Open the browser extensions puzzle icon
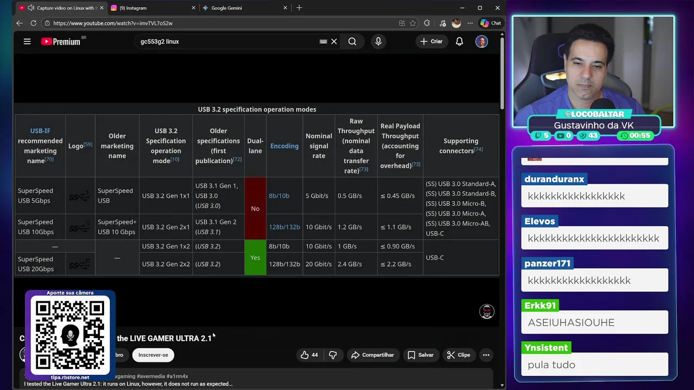The image size is (694, 390). tap(427, 23)
